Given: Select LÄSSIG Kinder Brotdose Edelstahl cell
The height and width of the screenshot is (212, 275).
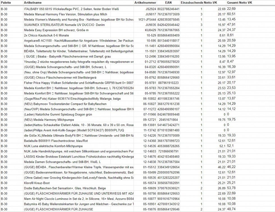Looking at the screenshot, I should (x=79, y=156).
